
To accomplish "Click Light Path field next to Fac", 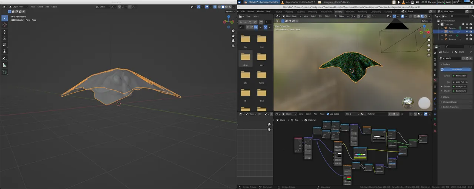I will [460, 82].
